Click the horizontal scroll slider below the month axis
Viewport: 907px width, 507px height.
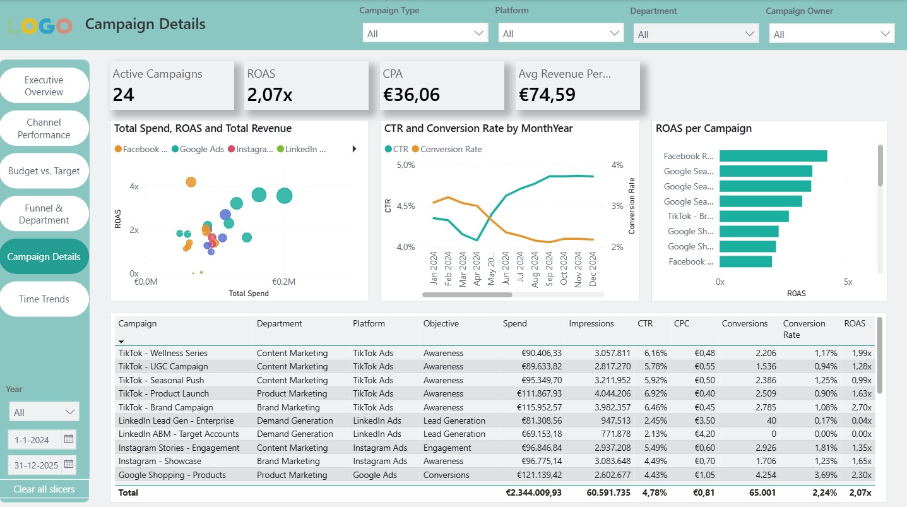[467, 294]
